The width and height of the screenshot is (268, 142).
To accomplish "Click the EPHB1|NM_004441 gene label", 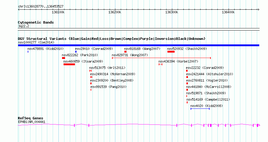I will 32,122.
